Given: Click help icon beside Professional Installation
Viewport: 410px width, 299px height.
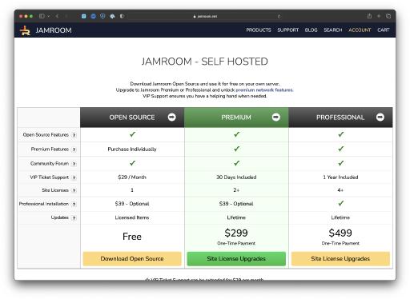Looking at the screenshot, I should click(x=74, y=205).
